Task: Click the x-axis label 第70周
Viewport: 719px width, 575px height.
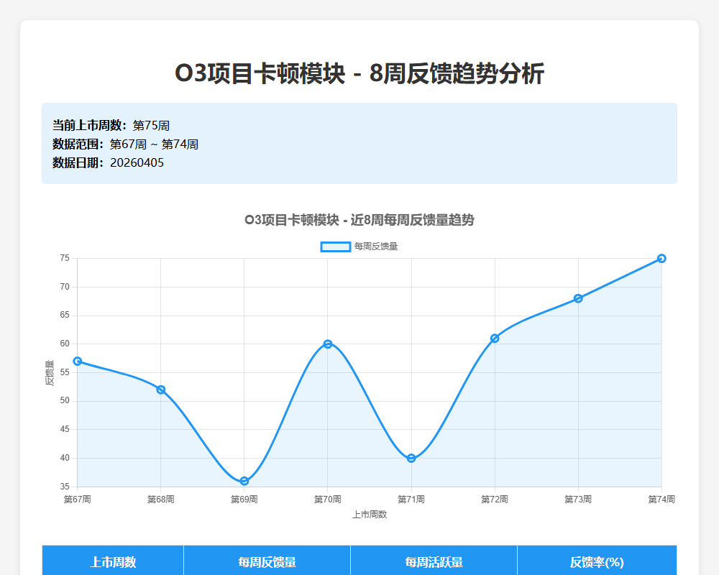Action: (328, 500)
